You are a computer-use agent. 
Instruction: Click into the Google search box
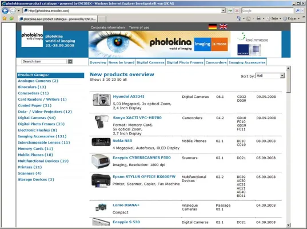point(268,10)
